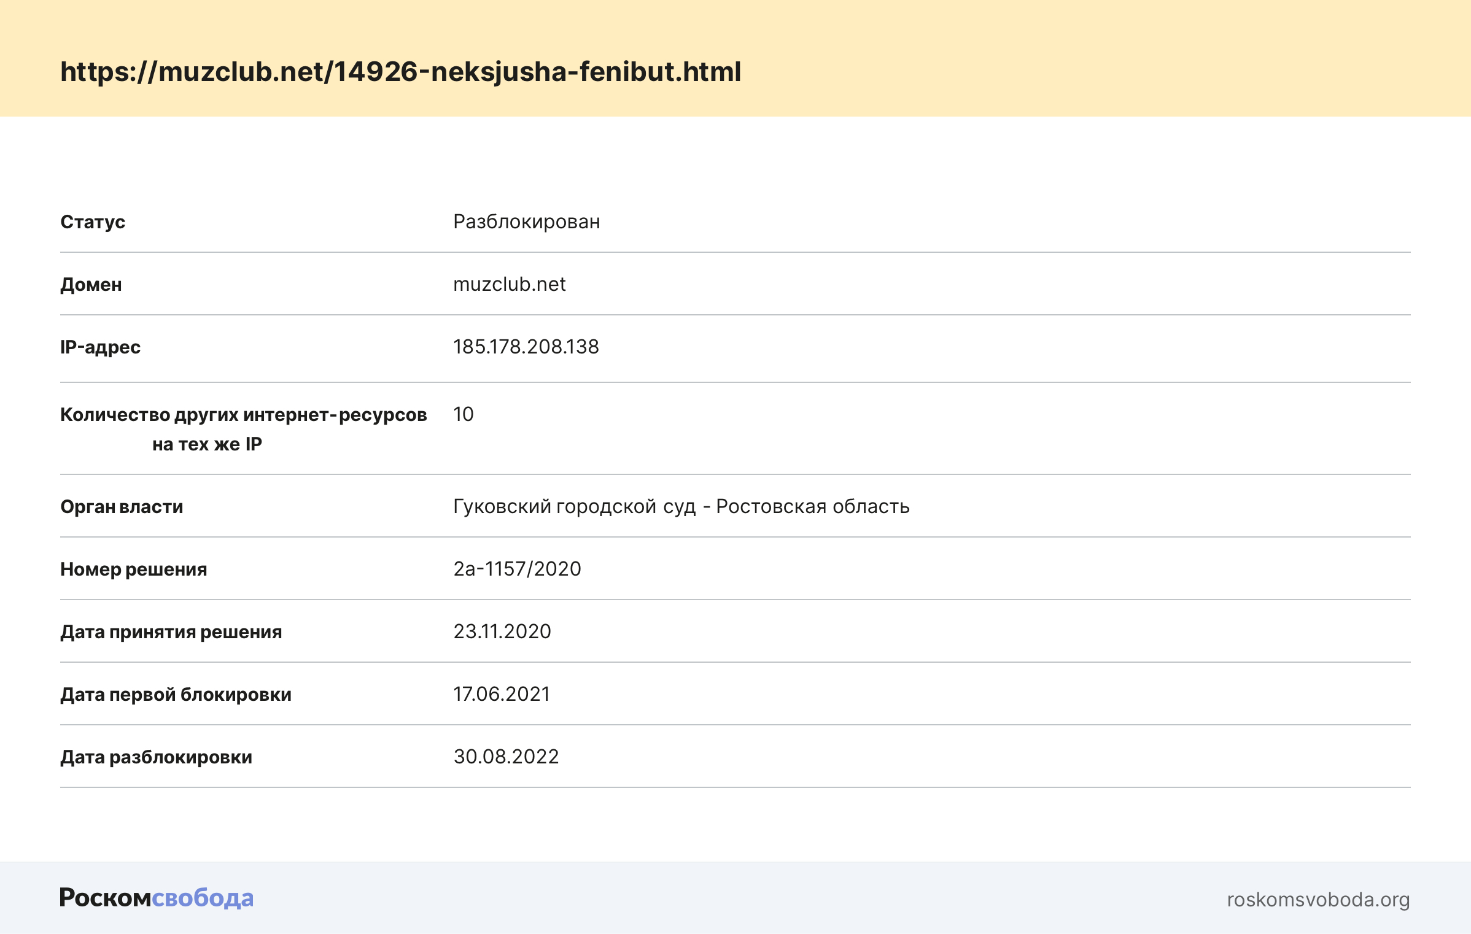Image resolution: width=1471 pixels, height=934 pixels.
Task: Click the domain value muzclub.net
Action: click(509, 284)
